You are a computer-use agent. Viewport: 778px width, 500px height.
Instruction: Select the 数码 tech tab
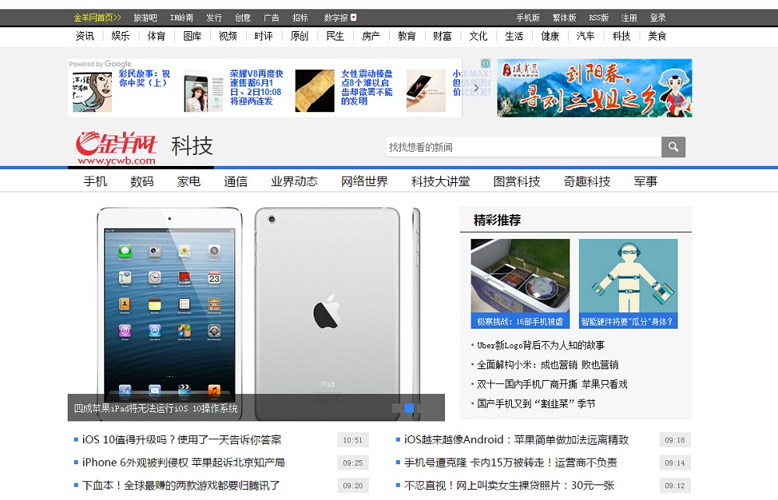tap(142, 181)
